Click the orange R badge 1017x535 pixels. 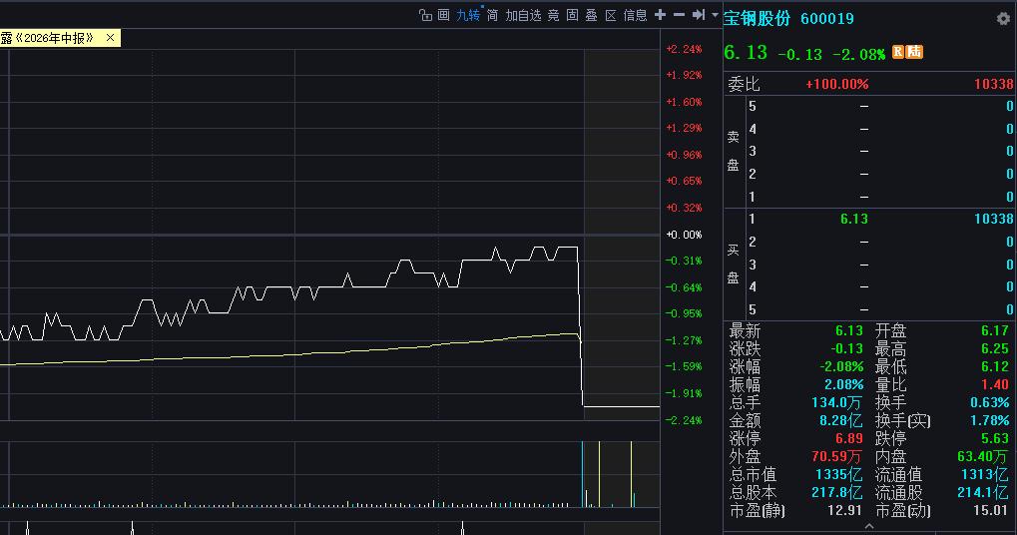[898, 52]
